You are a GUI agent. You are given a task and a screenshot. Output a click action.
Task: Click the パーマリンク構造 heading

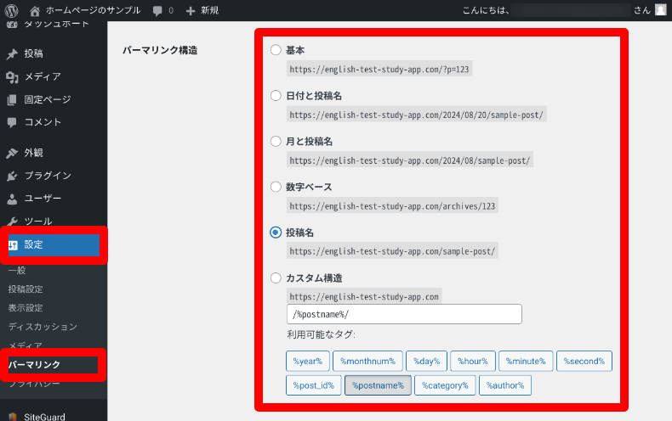pyautogui.click(x=160, y=50)
